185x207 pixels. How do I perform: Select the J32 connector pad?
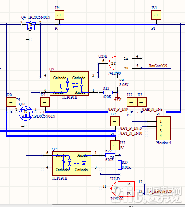point(115,121)
